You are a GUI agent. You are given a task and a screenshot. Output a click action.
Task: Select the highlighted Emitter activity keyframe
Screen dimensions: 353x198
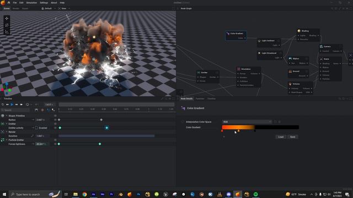pos(107,128)
